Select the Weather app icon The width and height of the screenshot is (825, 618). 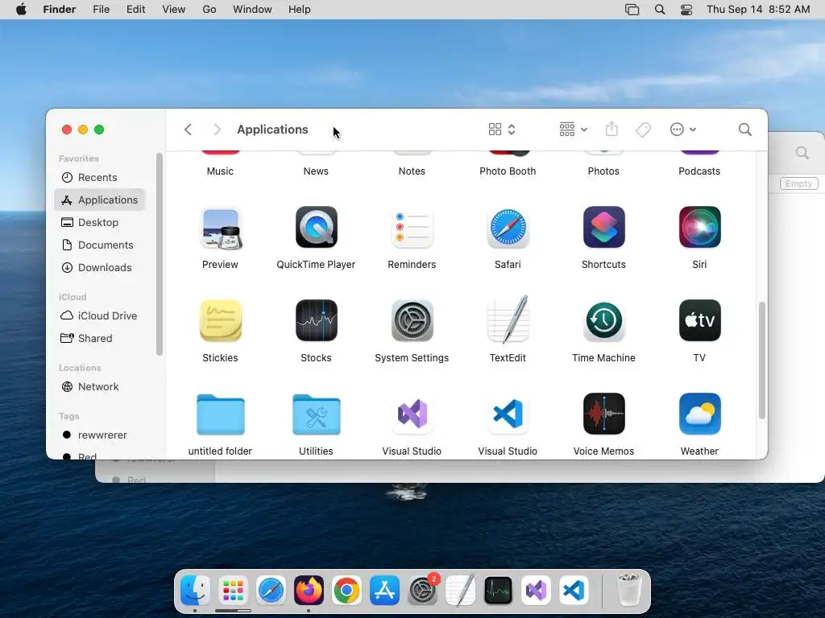[x=699, y=414]
